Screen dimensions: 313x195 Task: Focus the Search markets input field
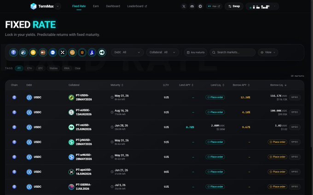[x=232, y=52]
